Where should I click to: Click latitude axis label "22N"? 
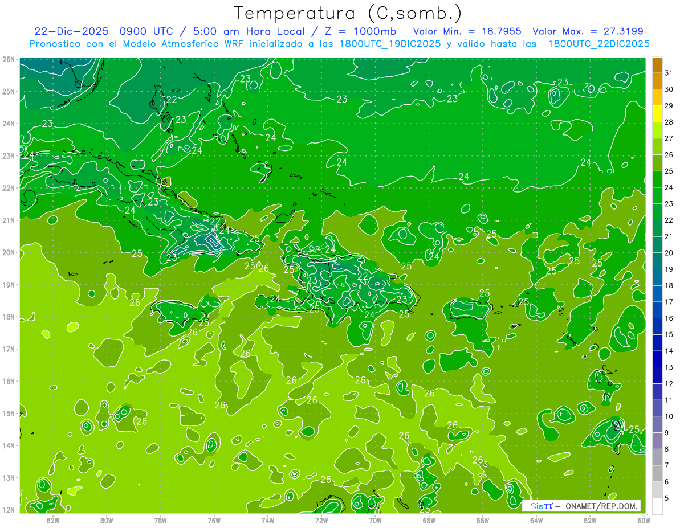click(x=8, y=188)
